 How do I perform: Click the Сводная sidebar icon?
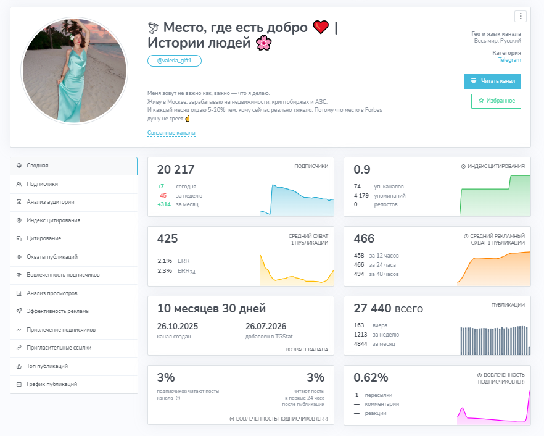coord(19,166)
